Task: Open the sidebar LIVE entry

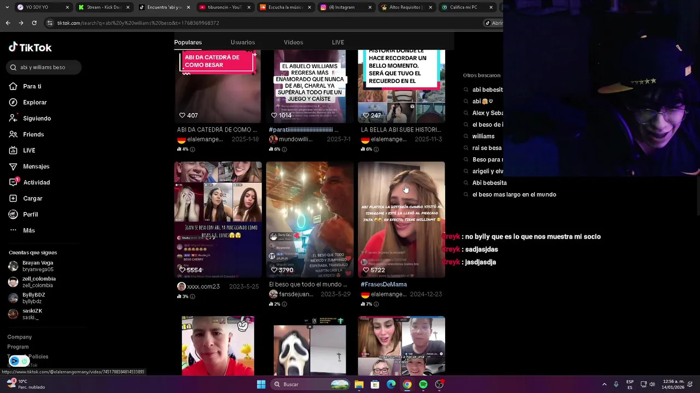Action: (x=28, y=150)
